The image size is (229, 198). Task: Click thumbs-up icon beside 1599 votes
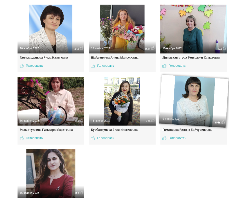[x=153, y=48]
